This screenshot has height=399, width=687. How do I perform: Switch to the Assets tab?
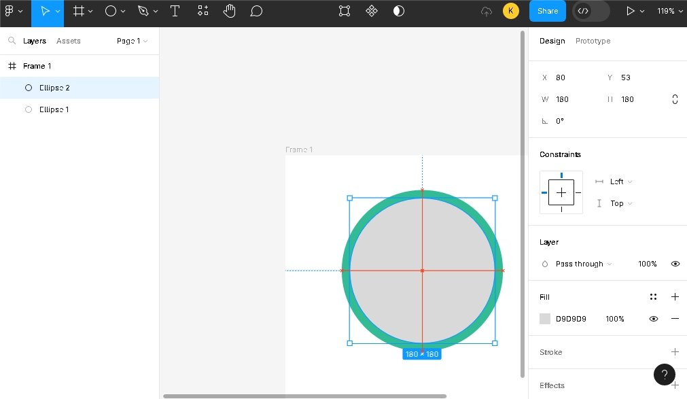(x=69, y=41)
